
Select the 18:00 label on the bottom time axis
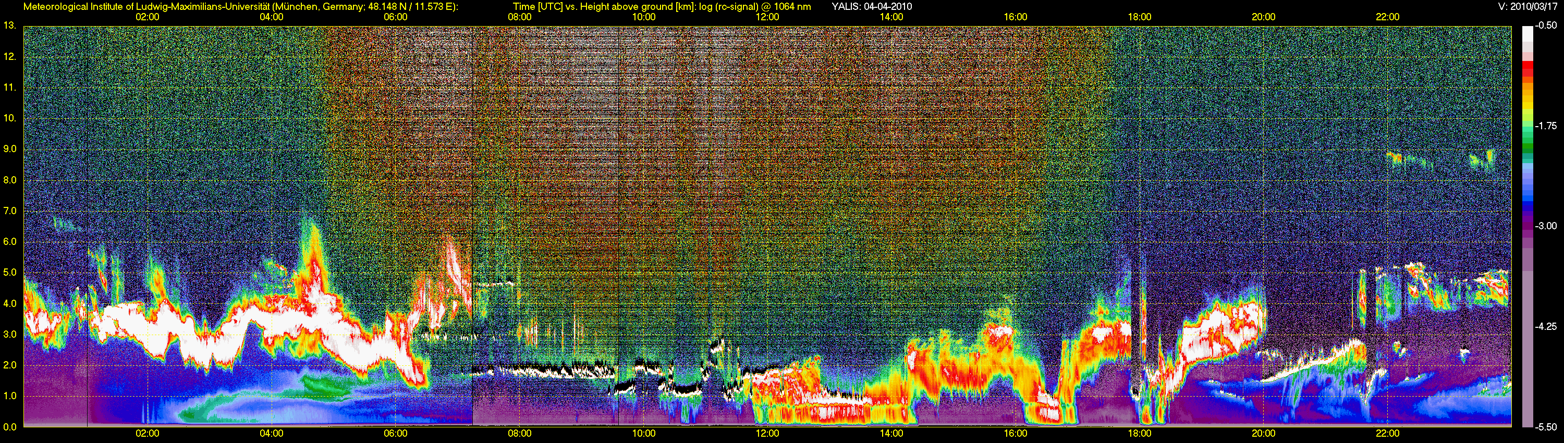[1140, 434]
